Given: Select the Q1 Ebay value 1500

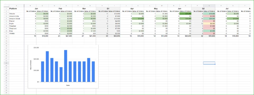Looking at the screenshot, I should tap(114, 31).
